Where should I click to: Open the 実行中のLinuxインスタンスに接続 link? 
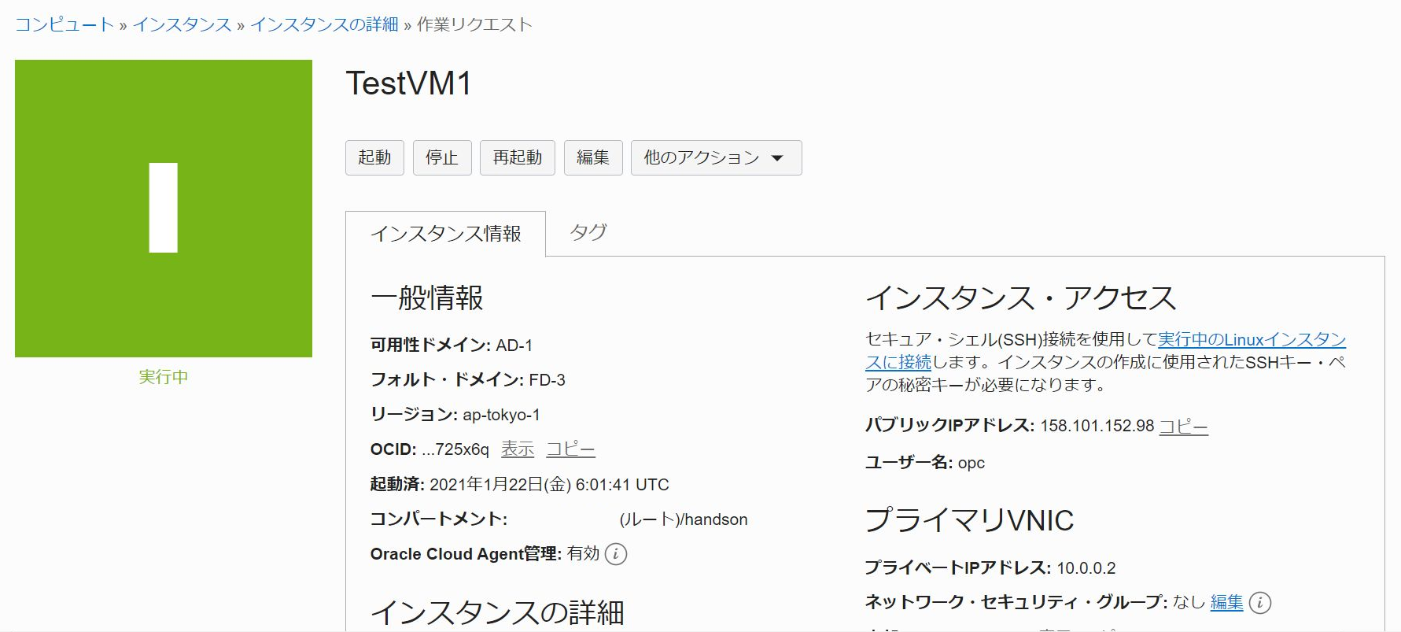click(1251, 340)
